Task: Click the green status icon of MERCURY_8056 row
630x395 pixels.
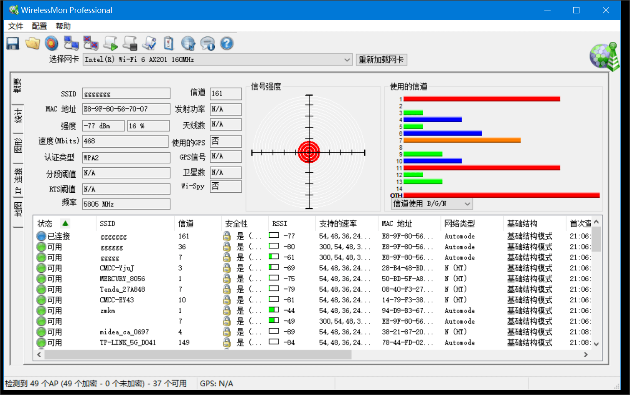Action: pyautogui.click(x=41, y=279)
